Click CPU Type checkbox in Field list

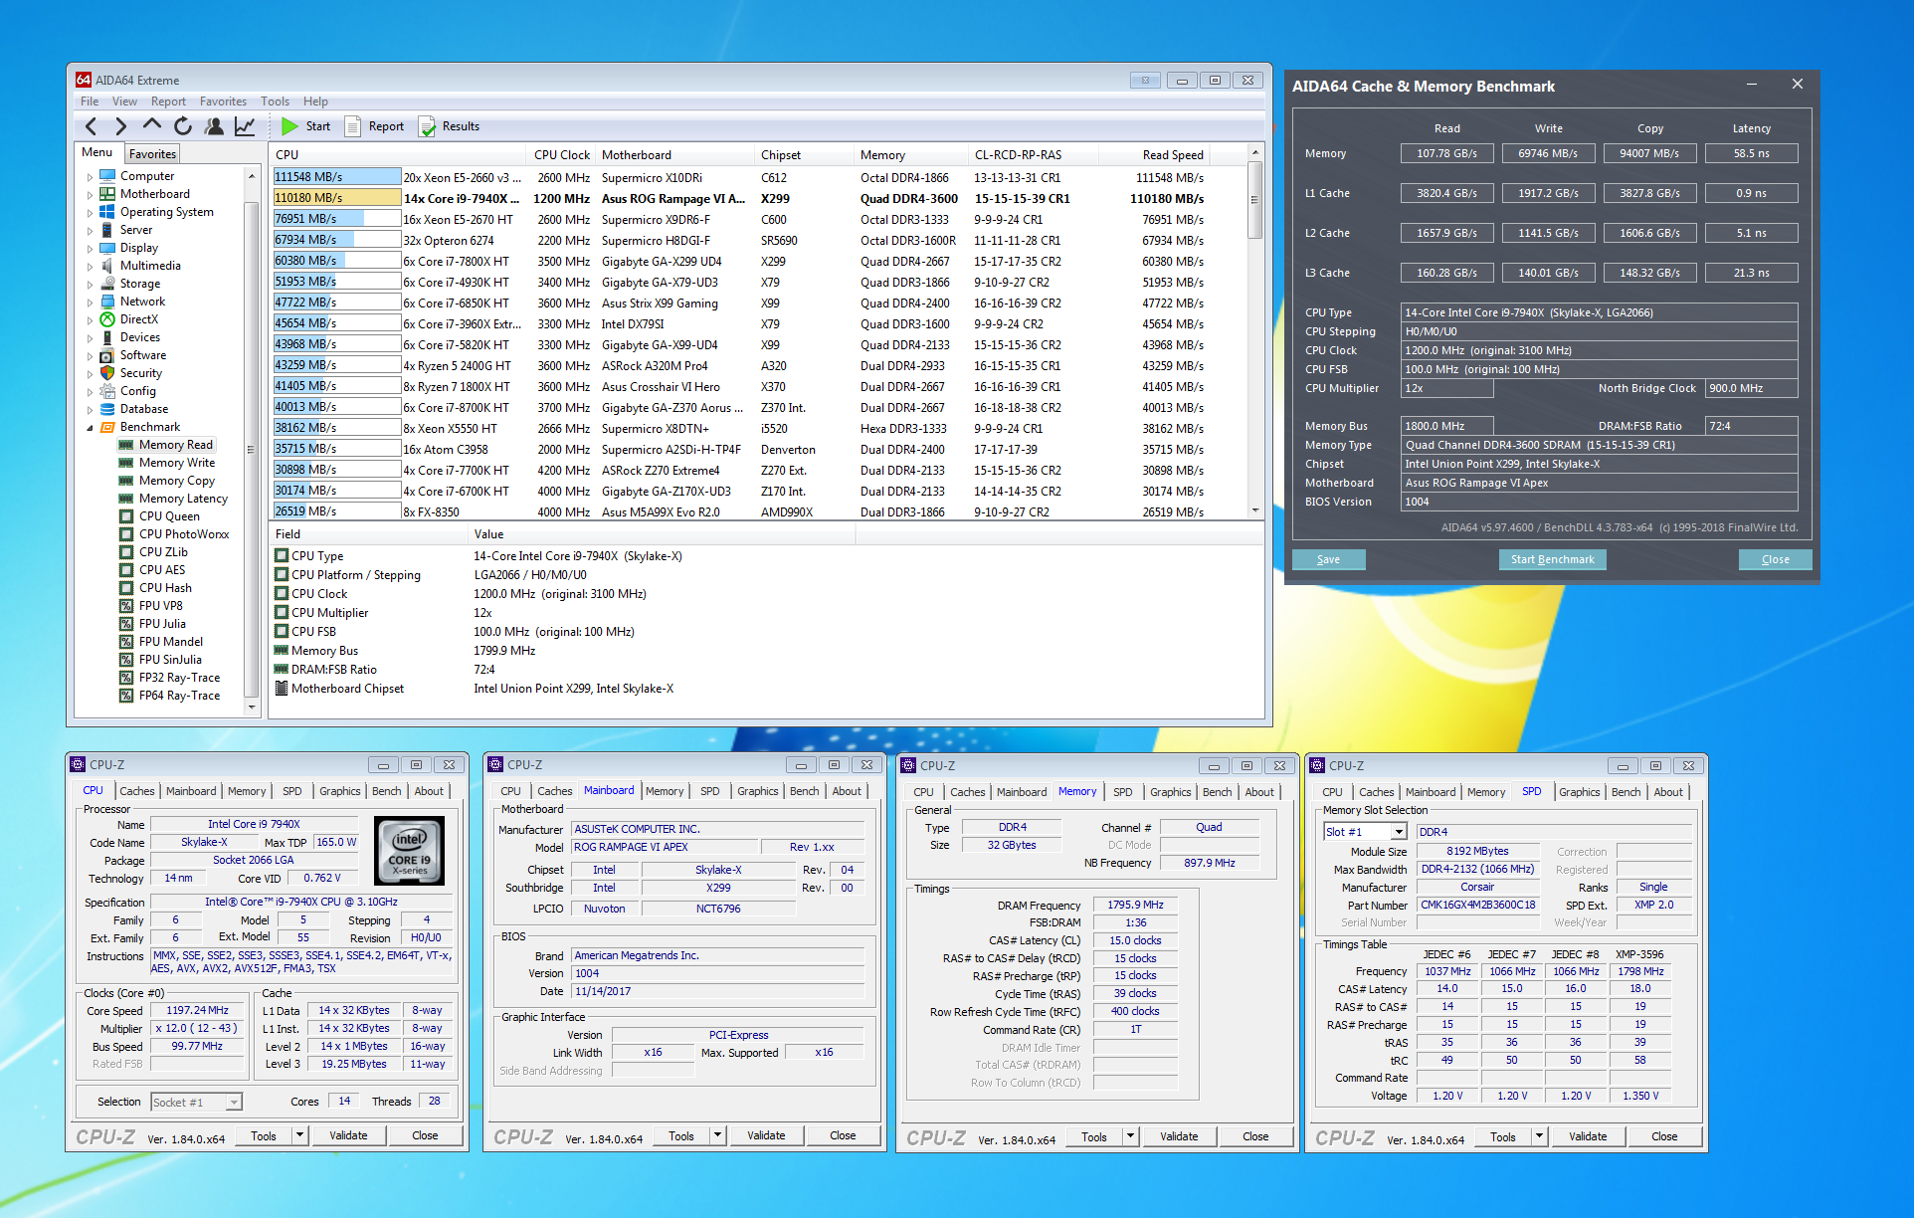[x=282, y=556]
